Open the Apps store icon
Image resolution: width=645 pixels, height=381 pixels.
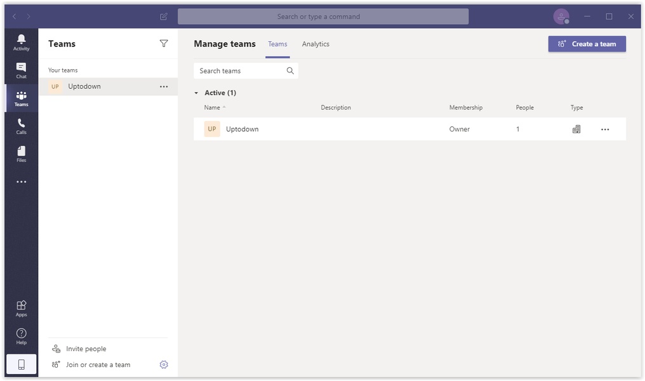(x=21, y=308)
